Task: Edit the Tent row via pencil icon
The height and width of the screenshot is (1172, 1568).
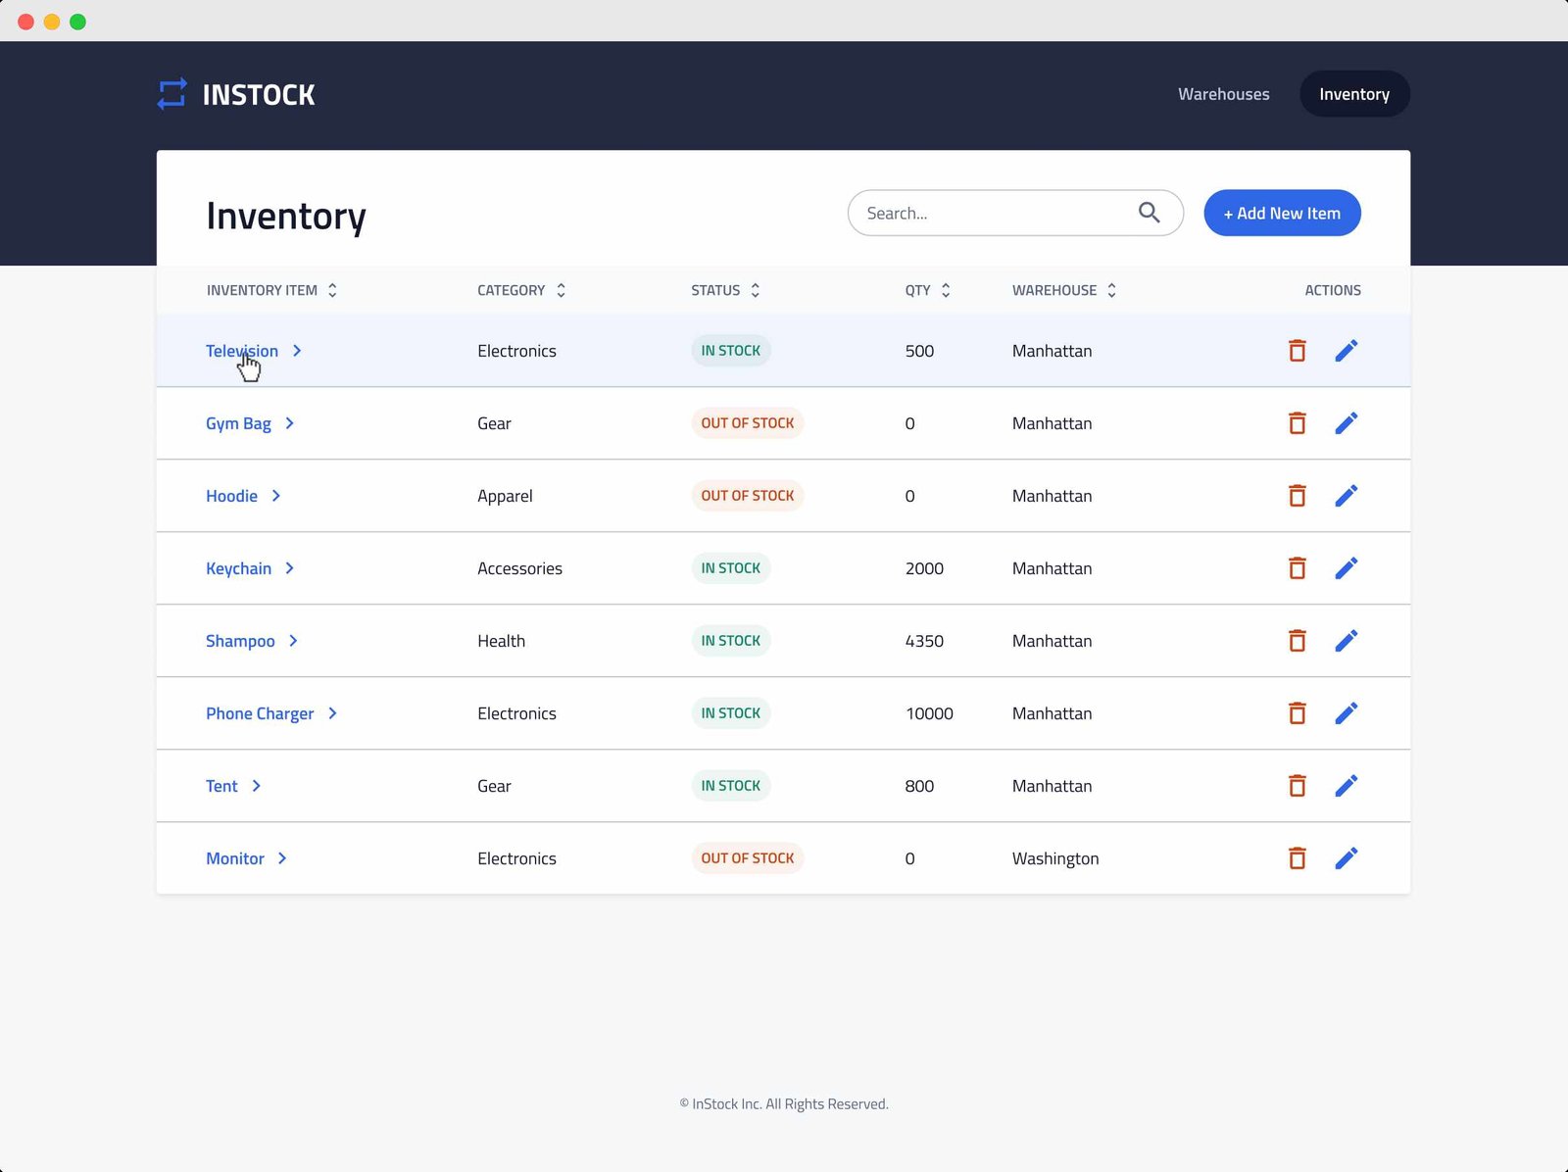Action: [x=1347, y=786]
